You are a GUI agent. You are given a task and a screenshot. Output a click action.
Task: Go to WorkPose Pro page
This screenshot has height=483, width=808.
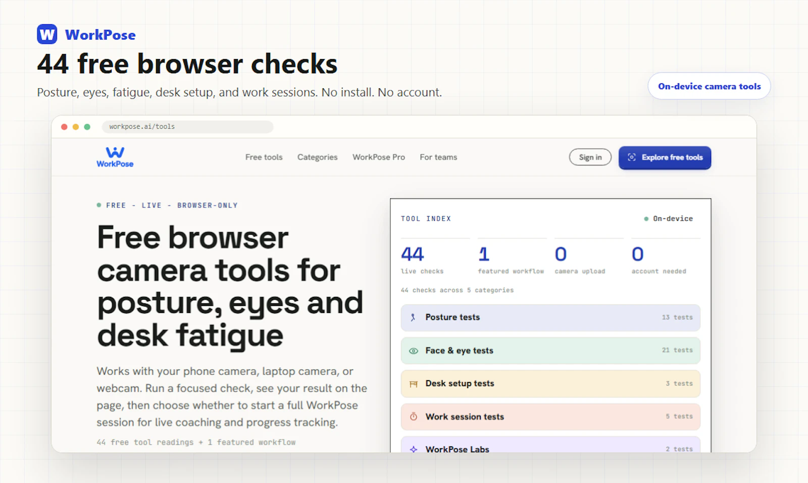tap(379, 157)
